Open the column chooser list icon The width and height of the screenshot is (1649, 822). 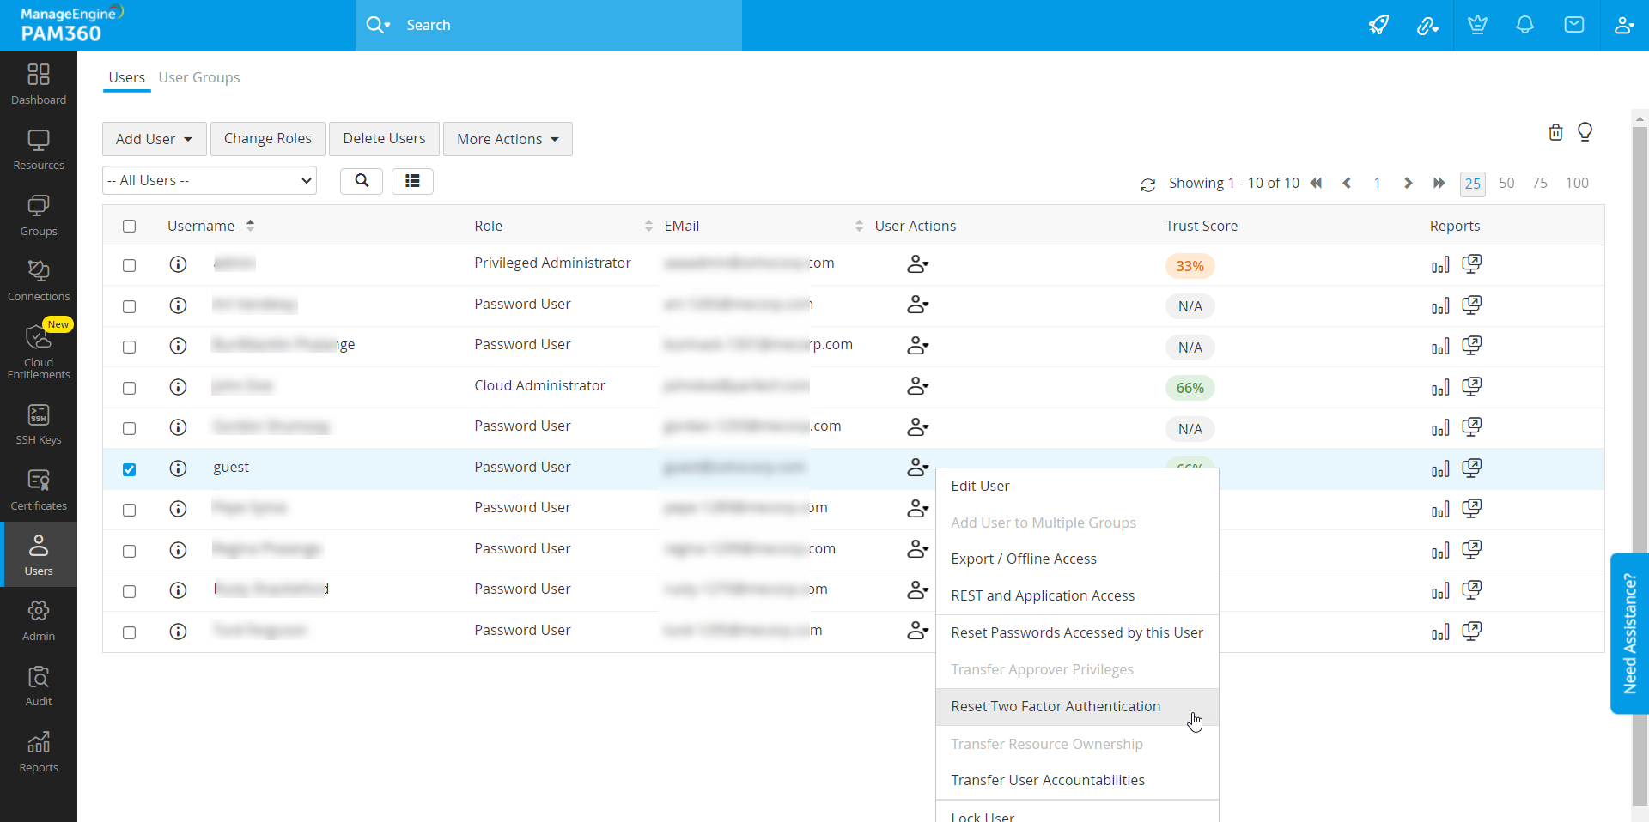[412, 181]
